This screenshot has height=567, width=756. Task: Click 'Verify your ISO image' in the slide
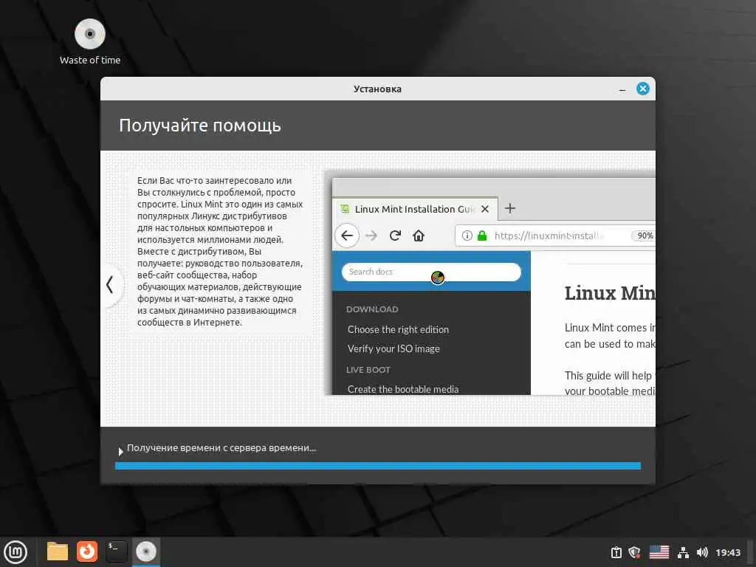coord(394,348)
